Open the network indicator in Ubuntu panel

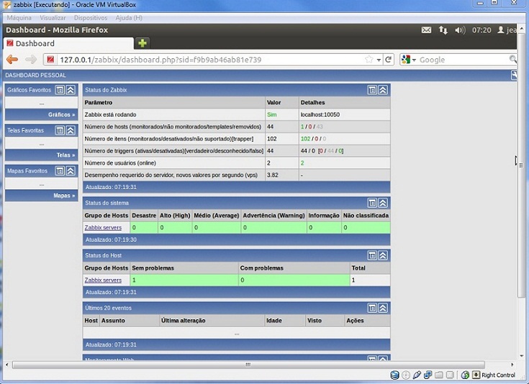pyautogui.click(x=443, y=30)
